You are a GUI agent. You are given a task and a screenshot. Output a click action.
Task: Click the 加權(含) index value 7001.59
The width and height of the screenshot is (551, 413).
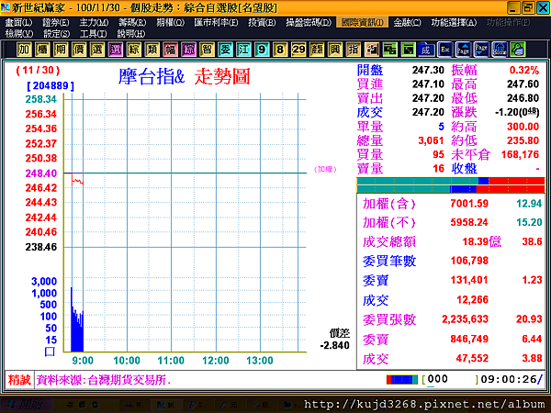[x=469, y=204]
